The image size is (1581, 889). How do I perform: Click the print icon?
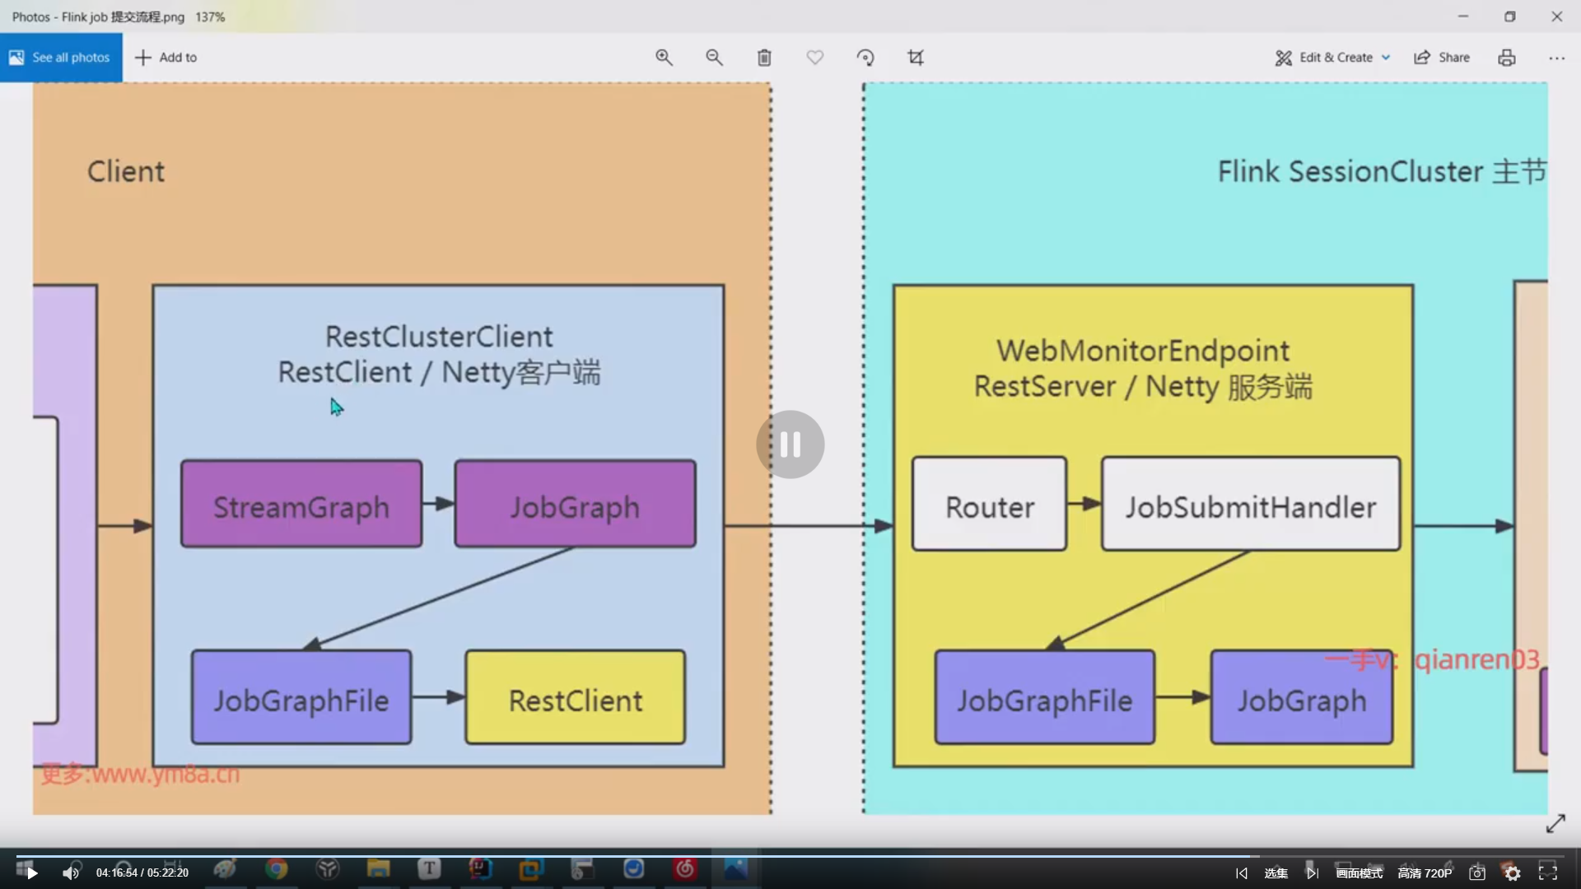point(1506,58)
